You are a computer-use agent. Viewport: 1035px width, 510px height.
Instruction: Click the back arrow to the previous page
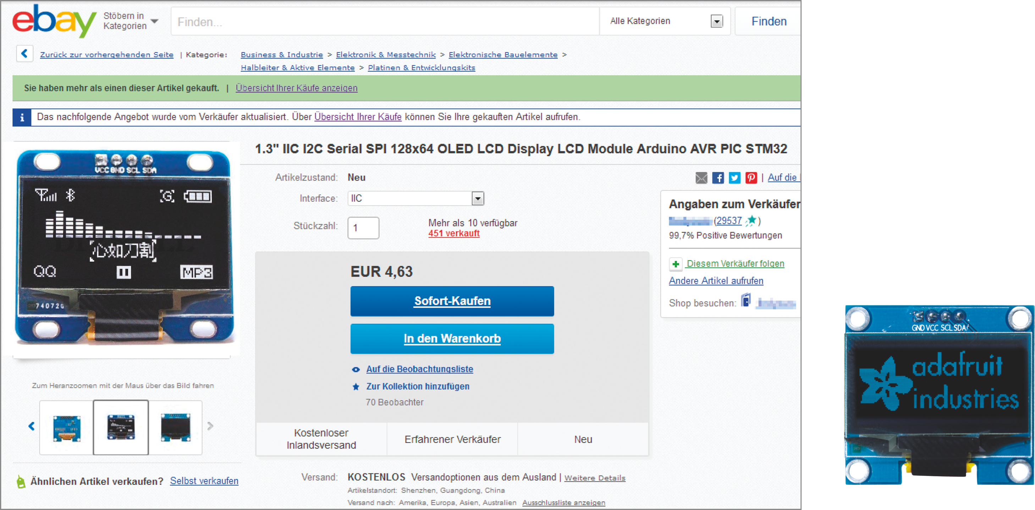point(24,54)
